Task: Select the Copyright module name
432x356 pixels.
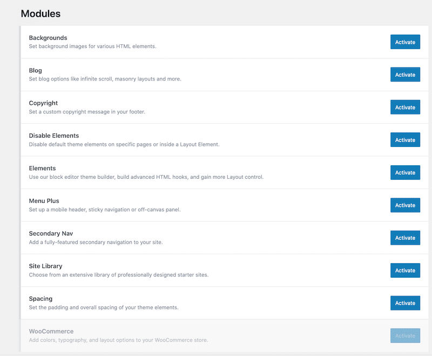Action: pyautogui.click(x=43, y=103)
